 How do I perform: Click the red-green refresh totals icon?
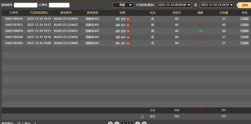[143, 117]
